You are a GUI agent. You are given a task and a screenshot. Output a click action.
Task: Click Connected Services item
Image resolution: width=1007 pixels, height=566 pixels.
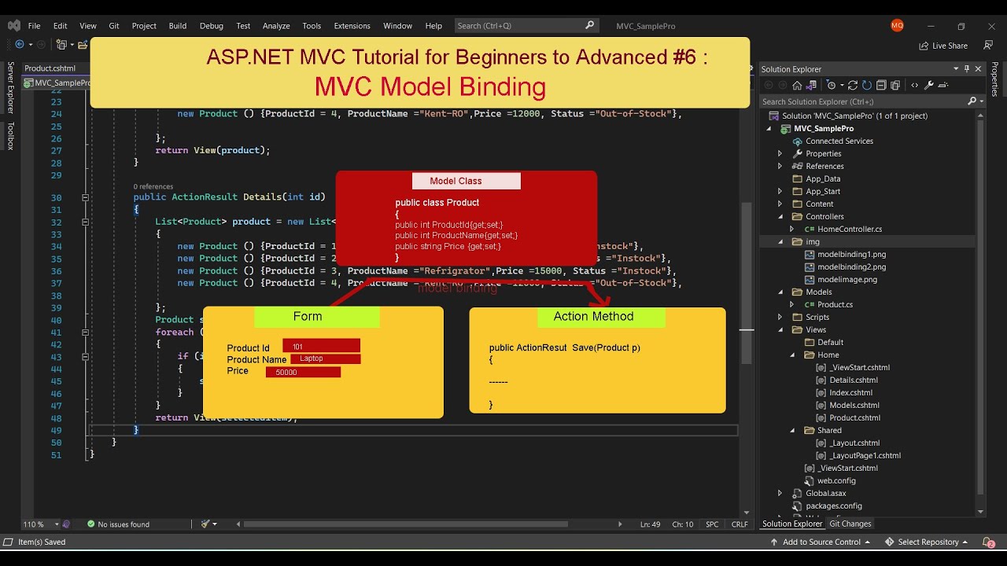tap(839, 141)
